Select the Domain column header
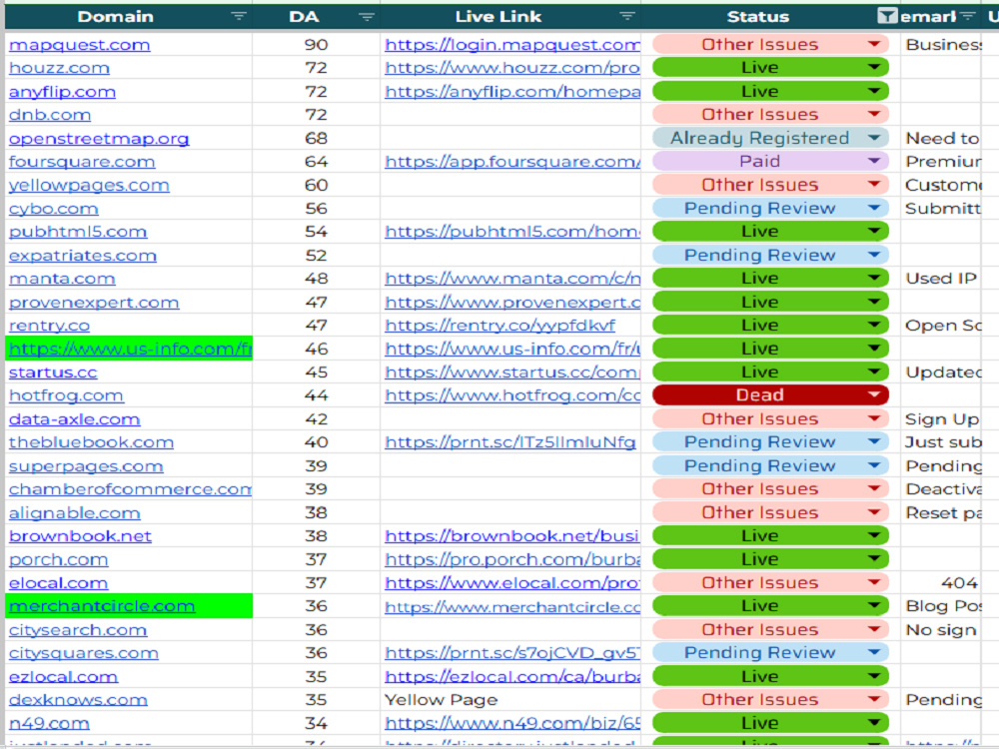The height and width of the screenshot is (749, 999). 115,17
